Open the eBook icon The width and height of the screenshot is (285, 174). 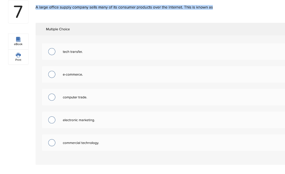18,39
